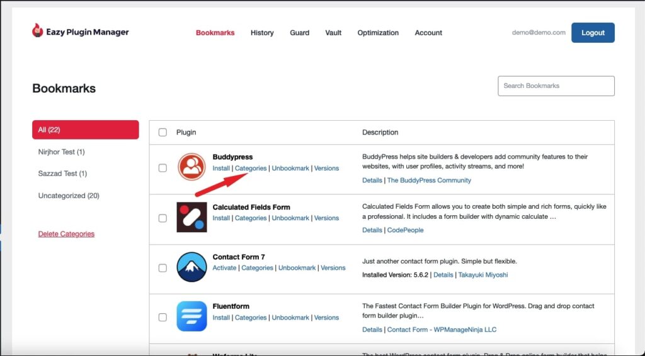The width and height of the screenshot is (645, 356).
Task: Open the Contact Form 7 mountain icon
Action: (191, 267)
